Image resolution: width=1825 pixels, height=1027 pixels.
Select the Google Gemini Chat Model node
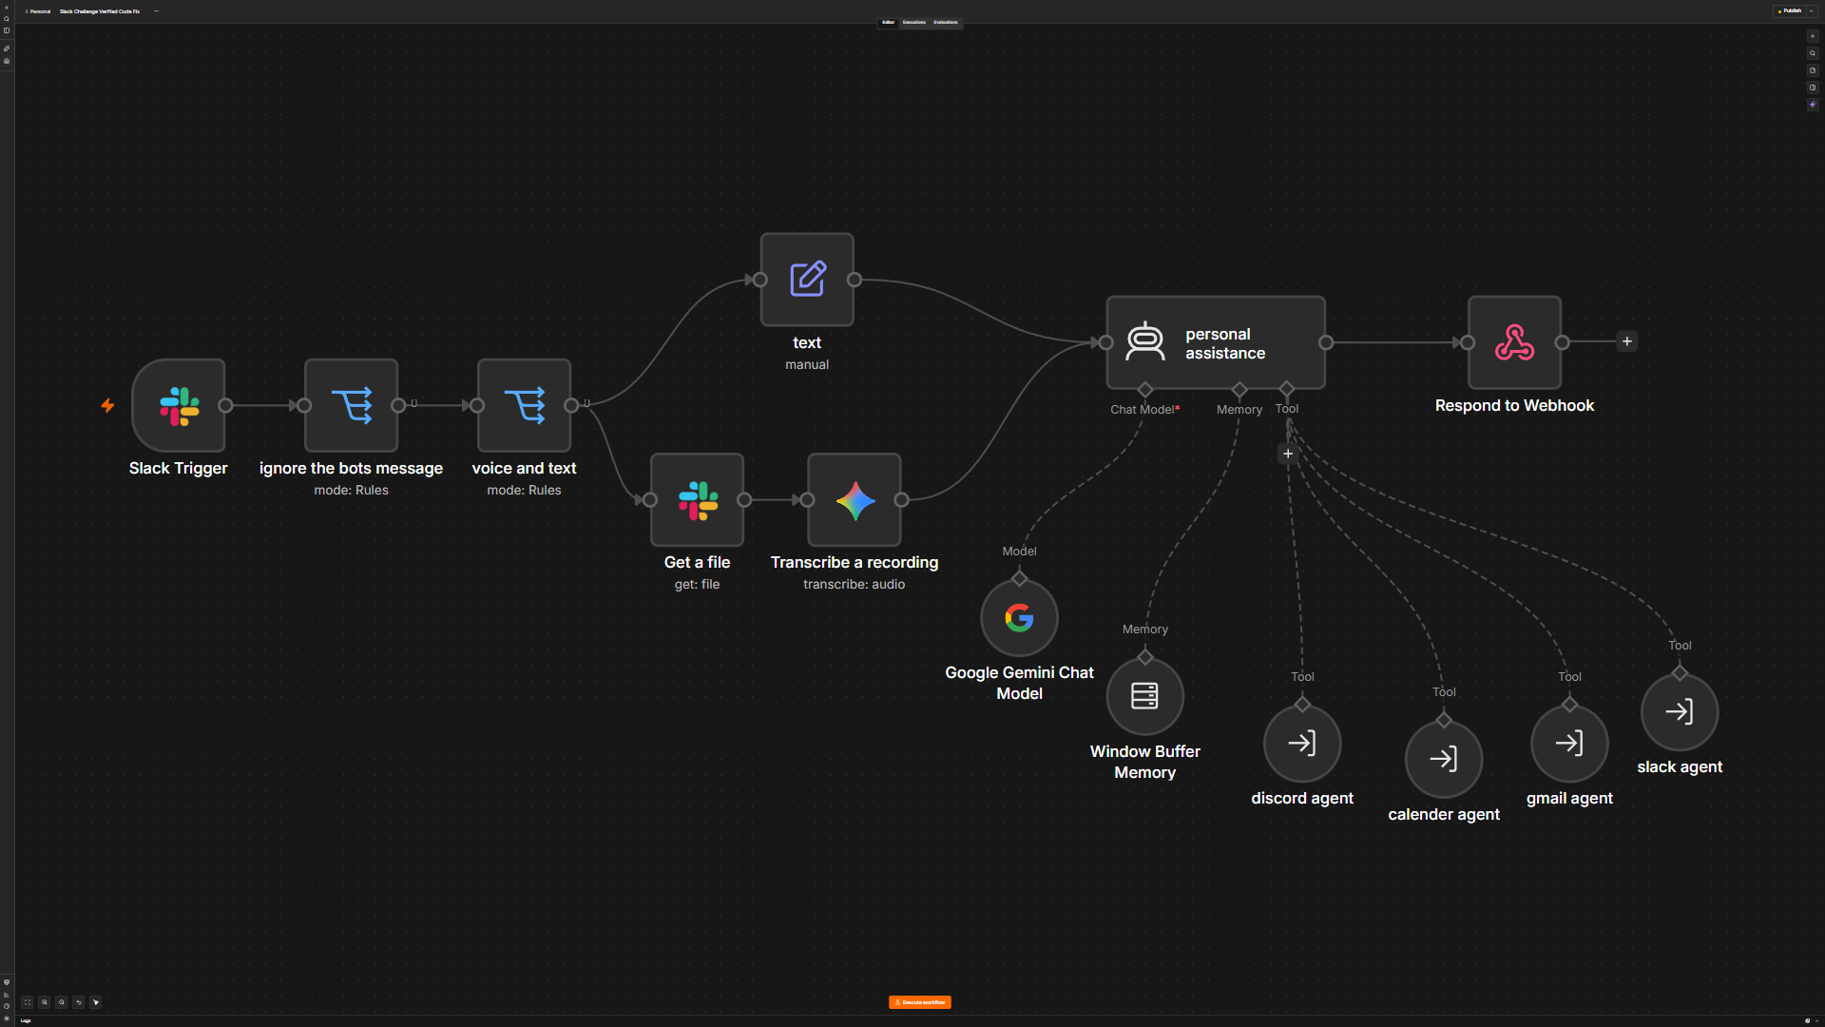(x=1019, y=618)
